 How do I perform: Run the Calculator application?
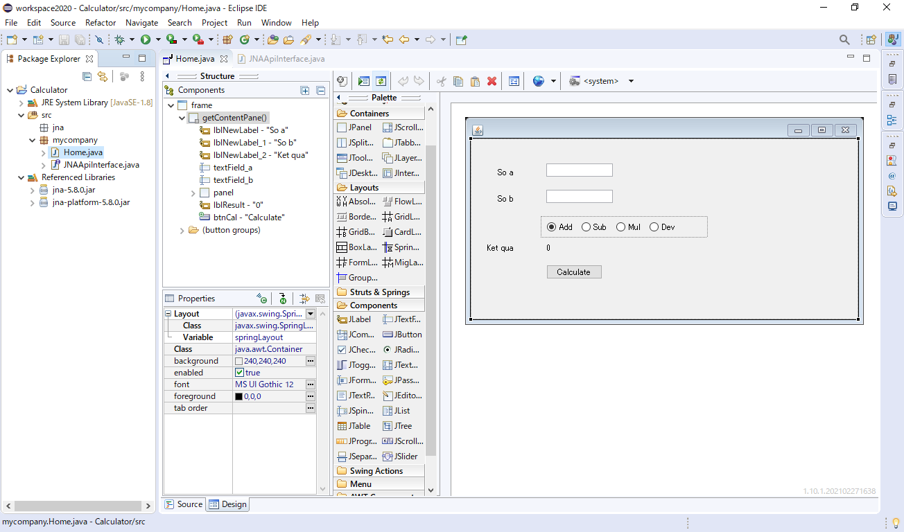coord(147,39)
